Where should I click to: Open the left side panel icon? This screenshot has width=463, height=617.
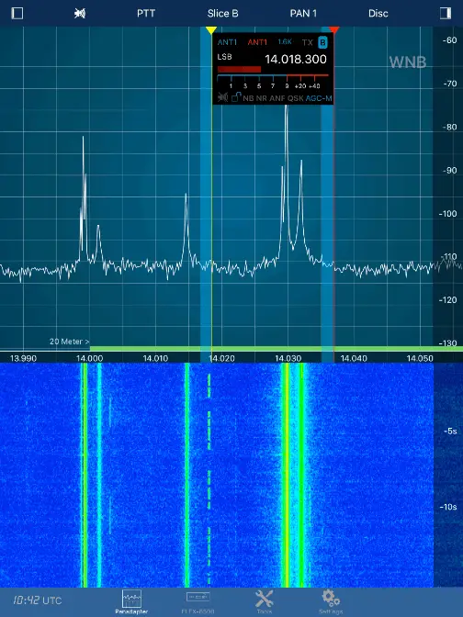pyautogui.click(x=17, y=14)
